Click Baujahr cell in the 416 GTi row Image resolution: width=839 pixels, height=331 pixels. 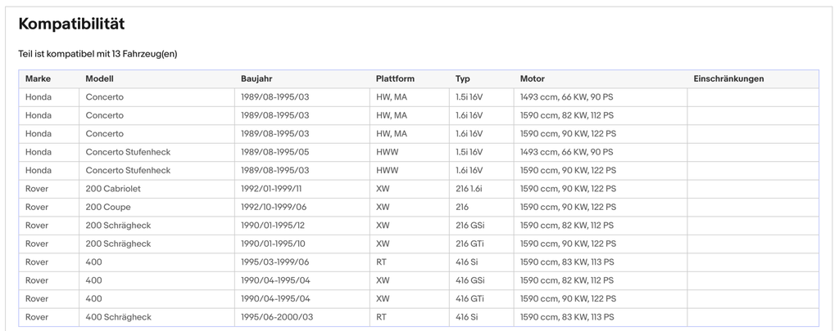point(275,299)
